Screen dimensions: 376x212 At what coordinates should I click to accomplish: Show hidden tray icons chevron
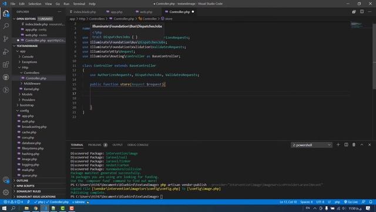click(x=315, y=208)
